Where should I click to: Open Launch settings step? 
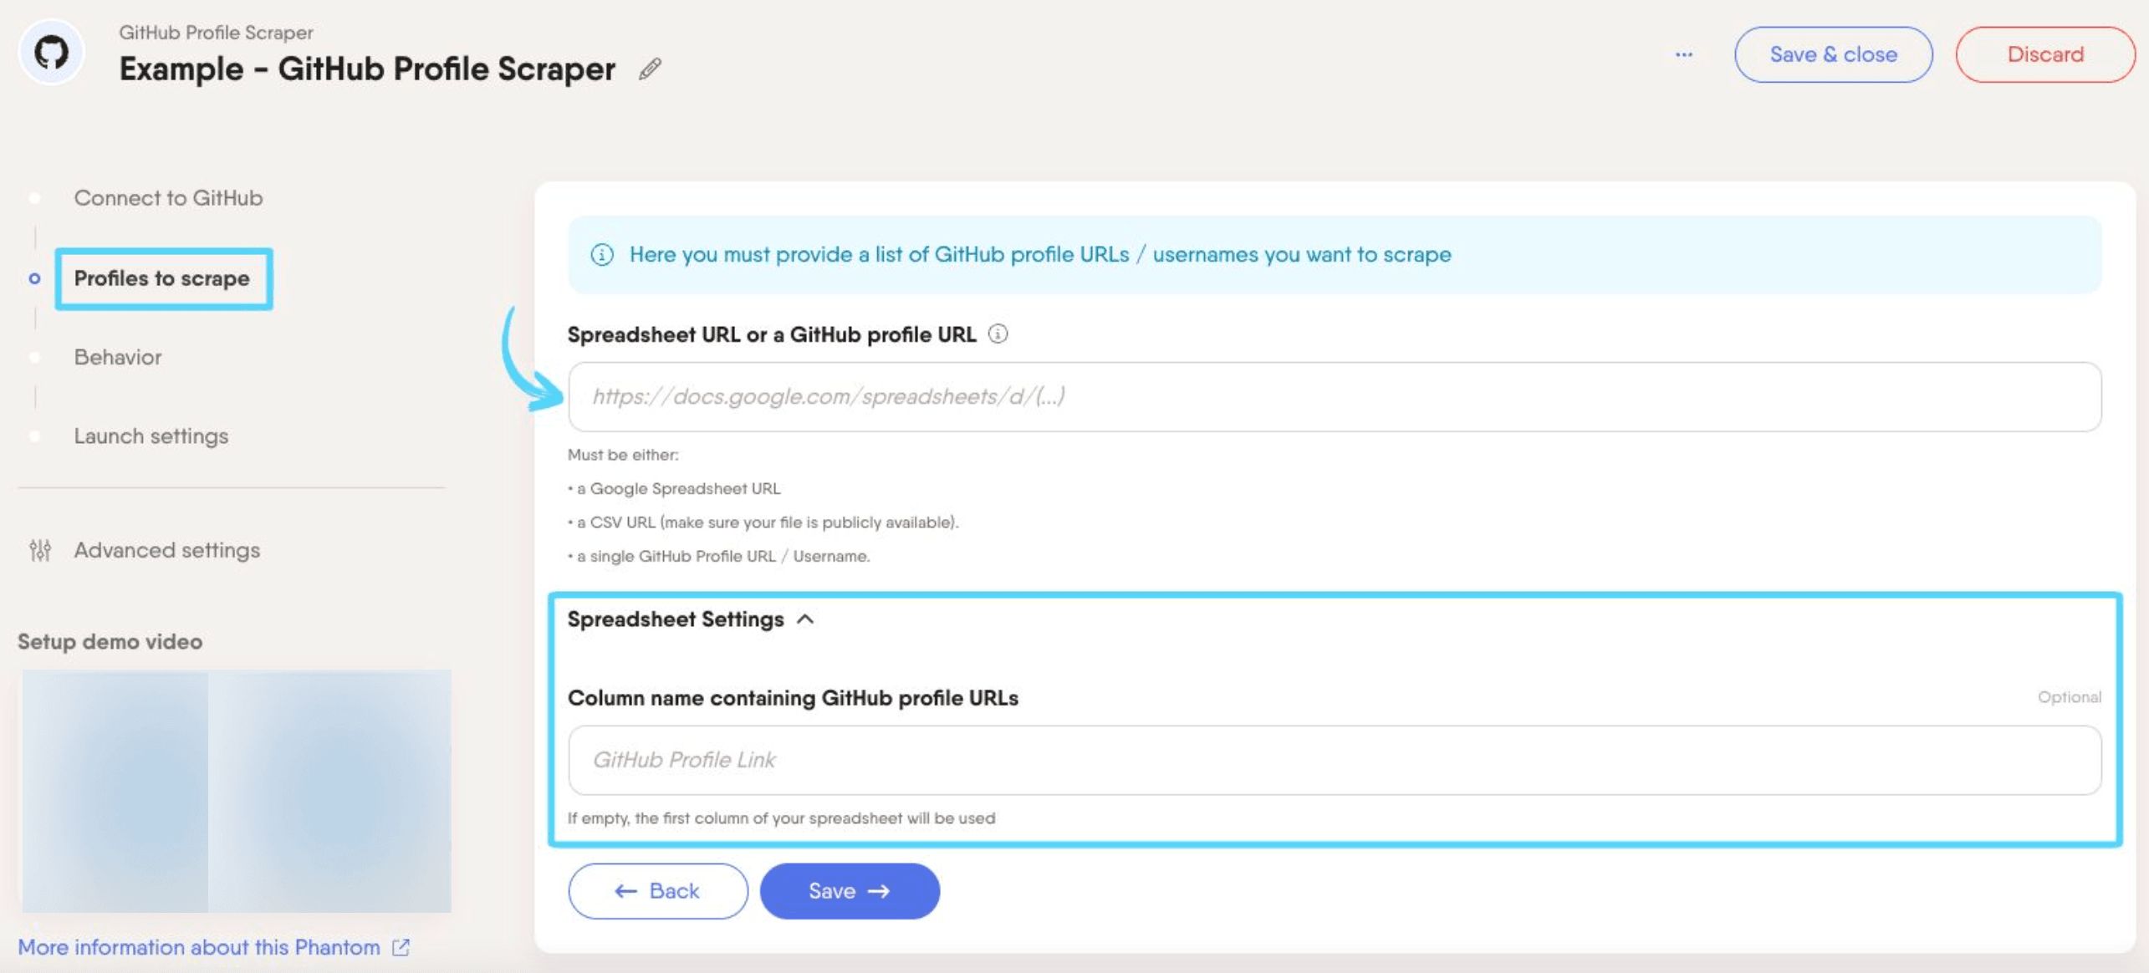click(x=151, y=436)
